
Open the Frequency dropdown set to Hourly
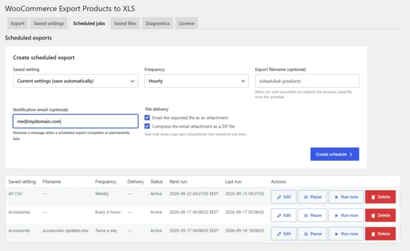[196, 81]
